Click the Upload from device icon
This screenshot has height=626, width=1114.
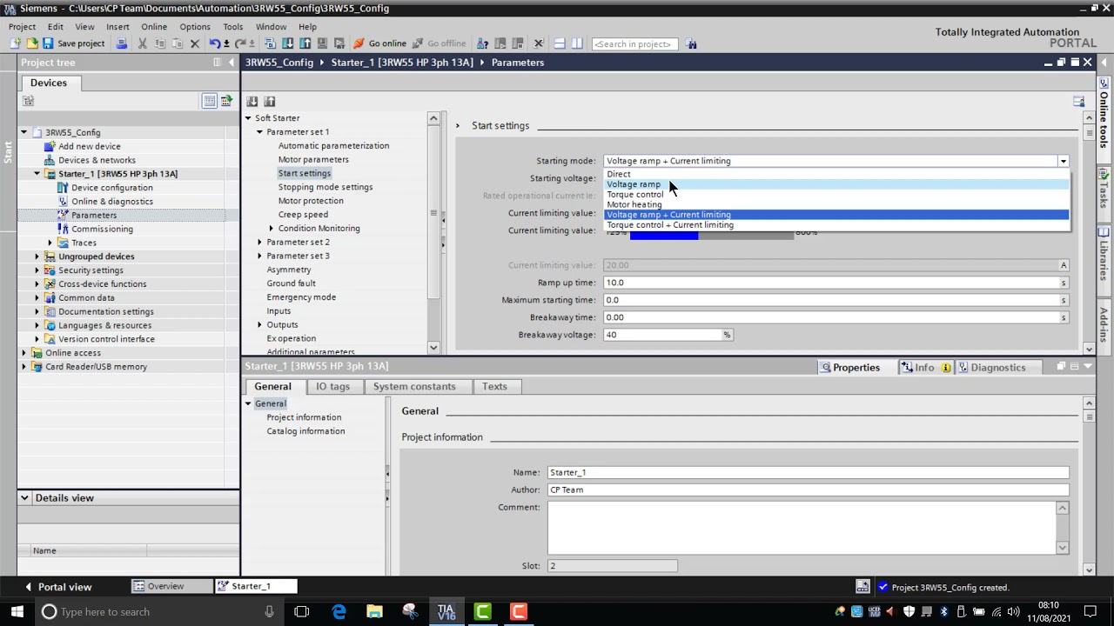[305, 43]
